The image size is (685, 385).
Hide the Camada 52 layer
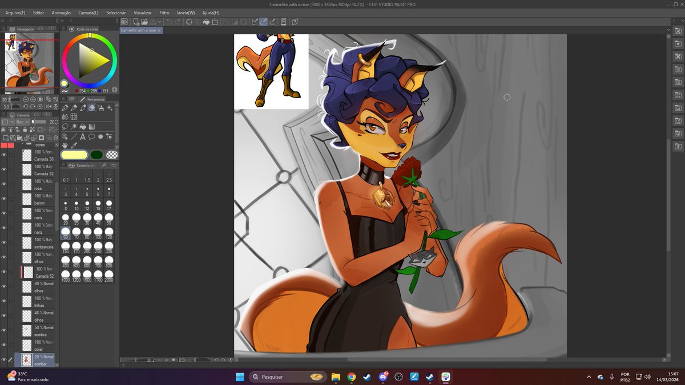[x=4, y=272]
